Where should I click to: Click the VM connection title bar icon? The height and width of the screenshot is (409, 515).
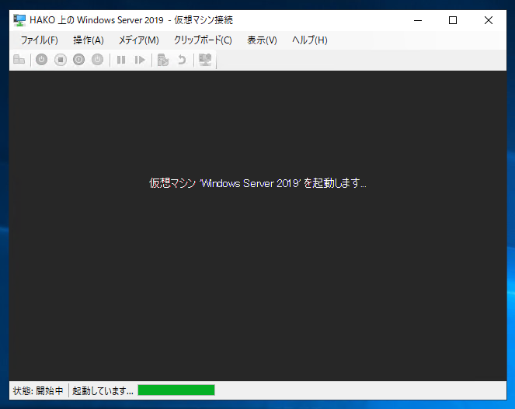tap(19, 20)
